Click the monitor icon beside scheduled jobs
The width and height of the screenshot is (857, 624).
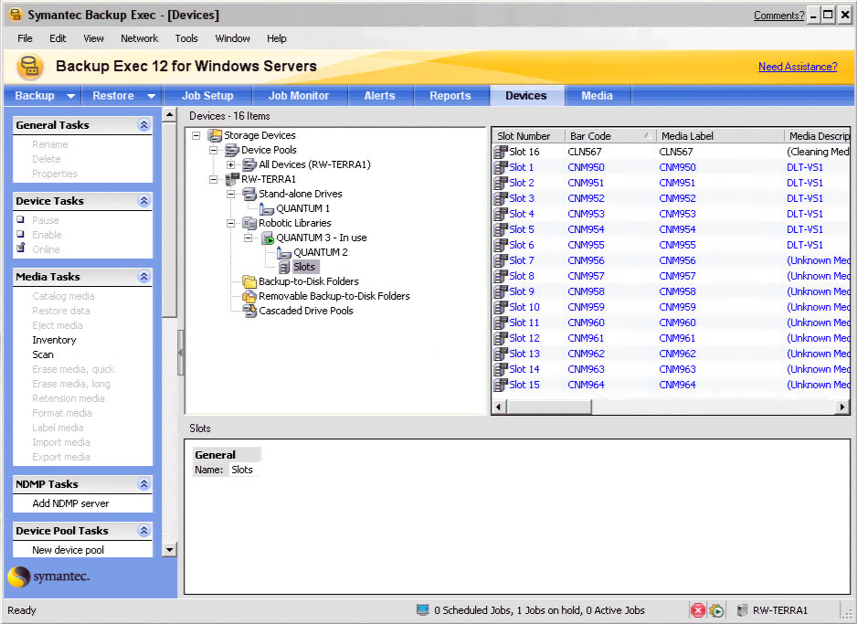[x=422, y=609]
